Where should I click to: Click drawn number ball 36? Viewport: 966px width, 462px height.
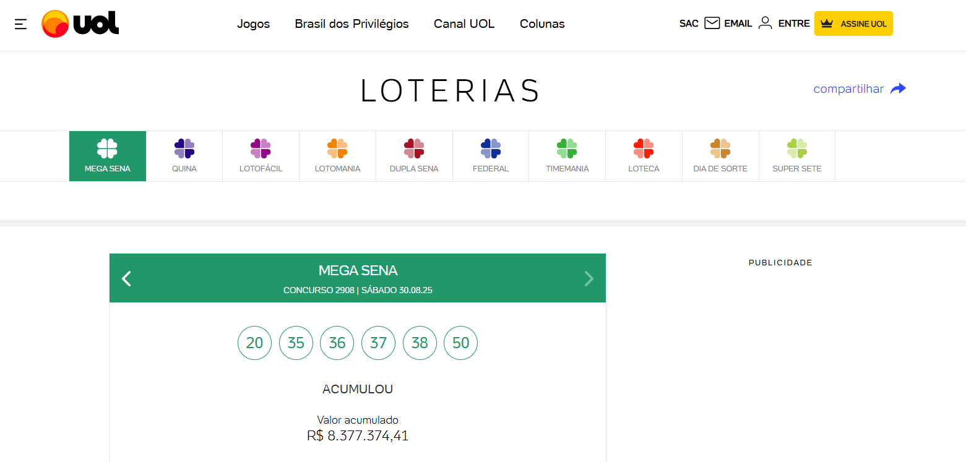(x=337, y=343)
